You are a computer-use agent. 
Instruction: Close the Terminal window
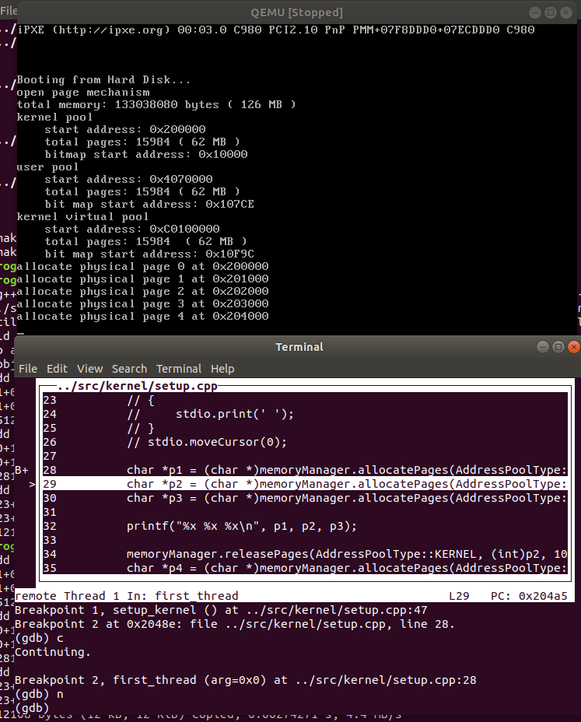[573, 347]
